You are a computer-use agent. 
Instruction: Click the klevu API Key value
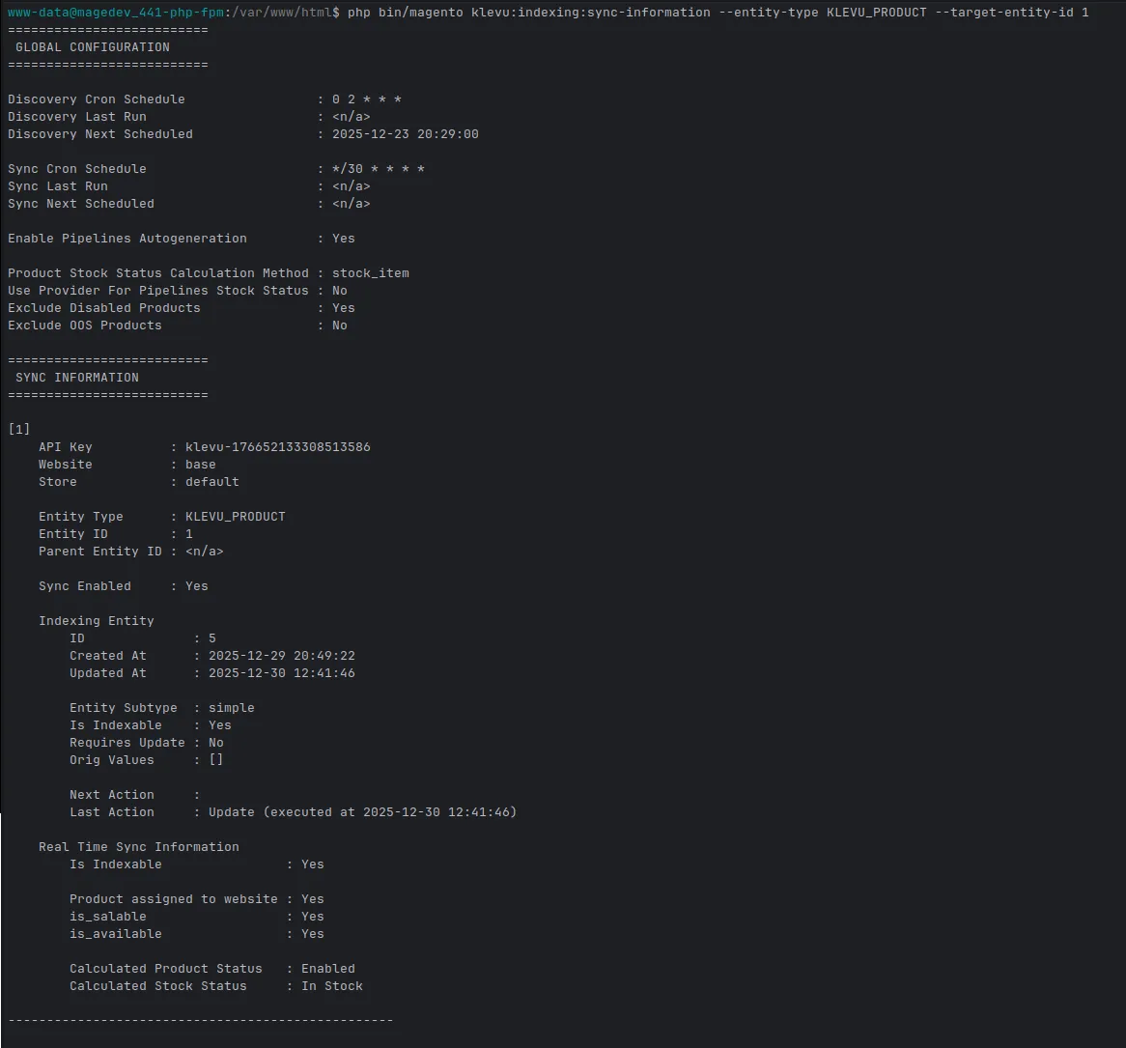click(278, 447)
